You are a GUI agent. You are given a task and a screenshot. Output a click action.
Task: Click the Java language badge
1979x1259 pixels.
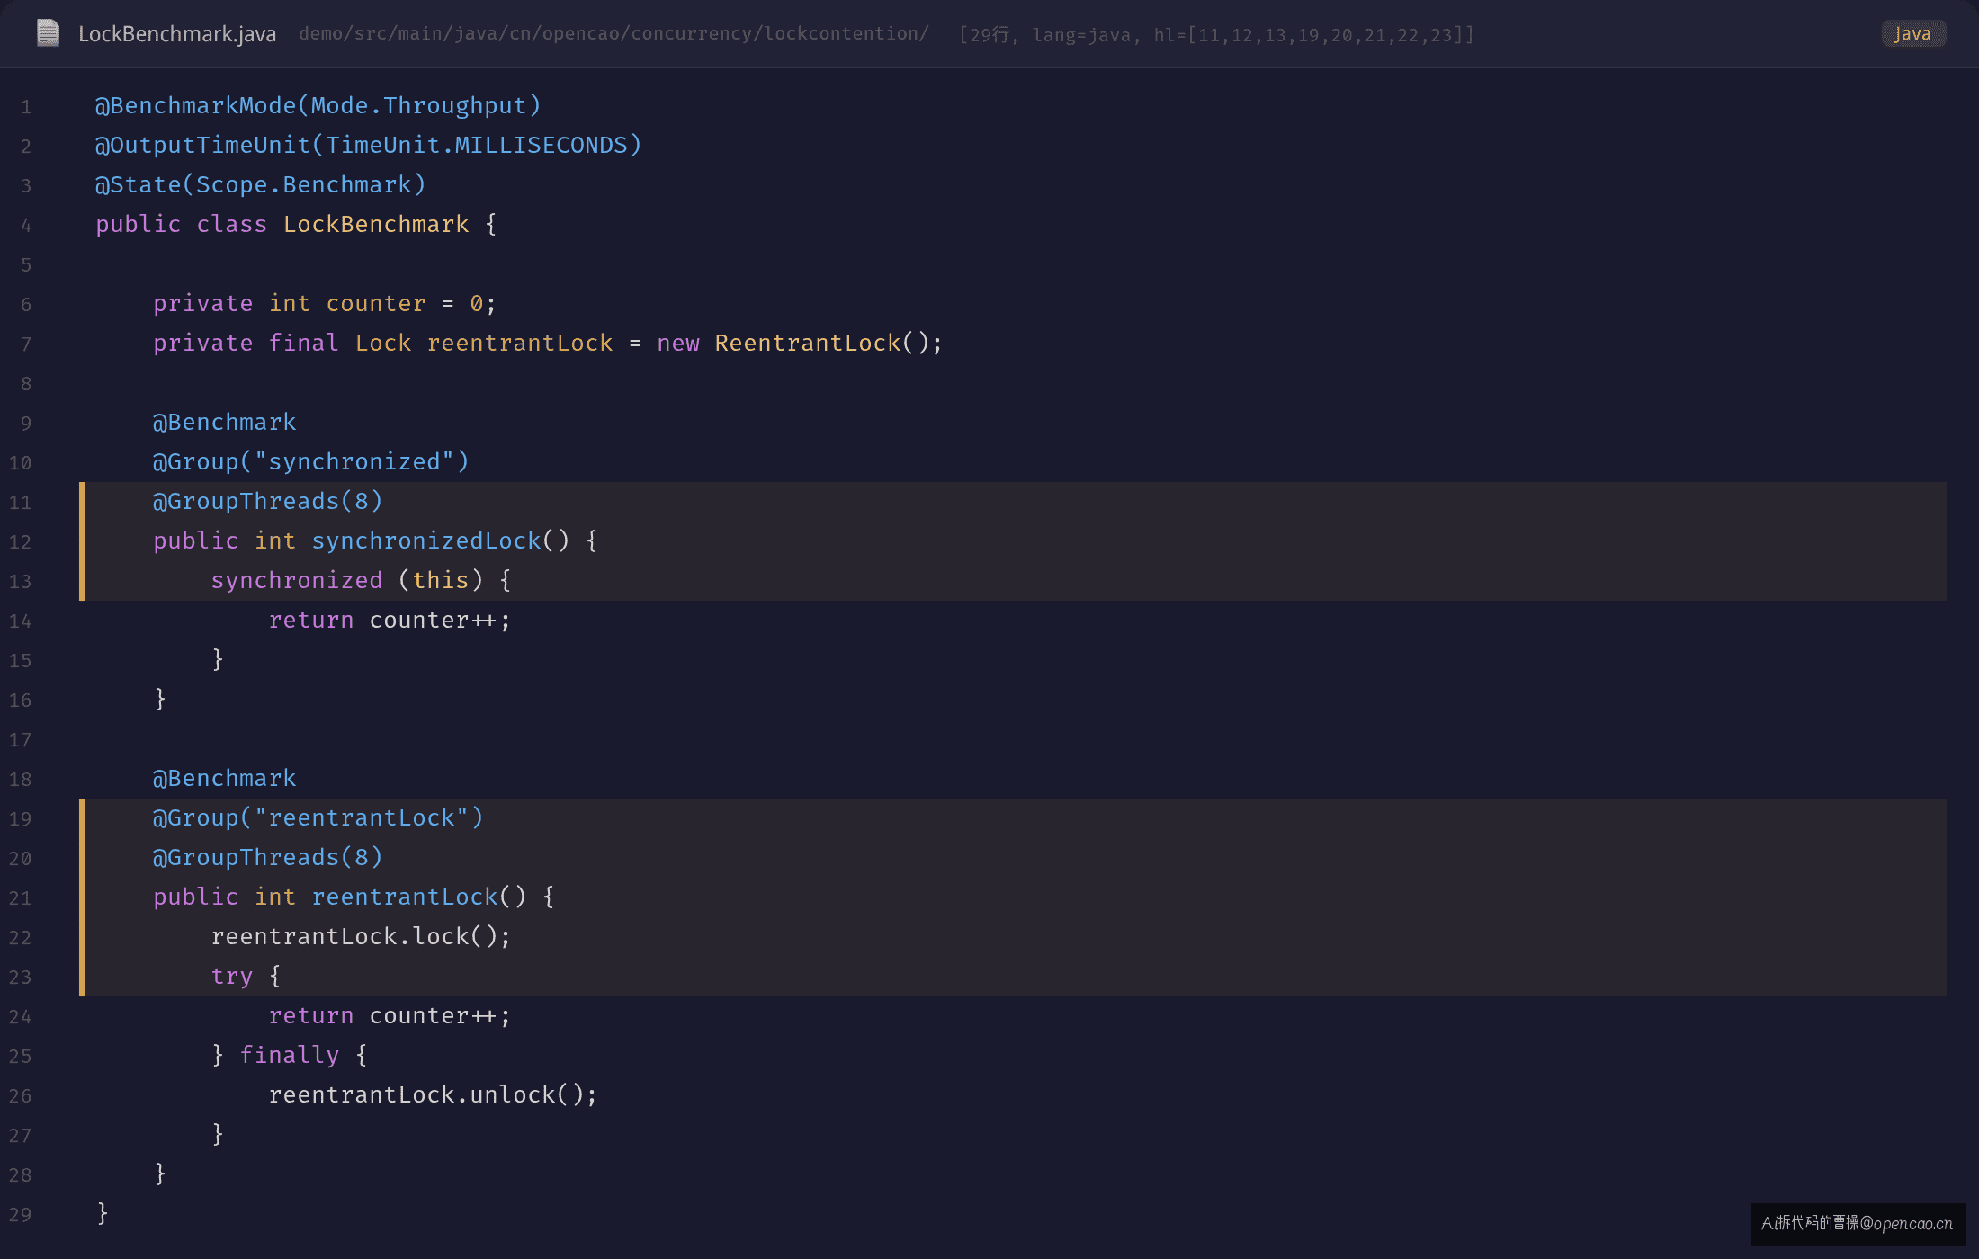click(x=1912, y=33)
